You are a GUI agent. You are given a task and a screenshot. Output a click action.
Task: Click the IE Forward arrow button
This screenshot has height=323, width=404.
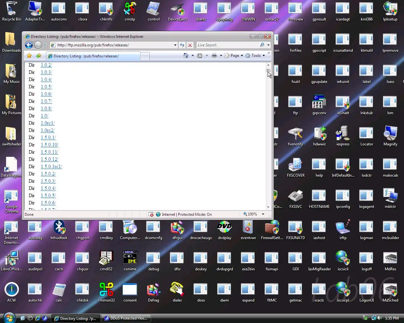click(x=38, y=45)
